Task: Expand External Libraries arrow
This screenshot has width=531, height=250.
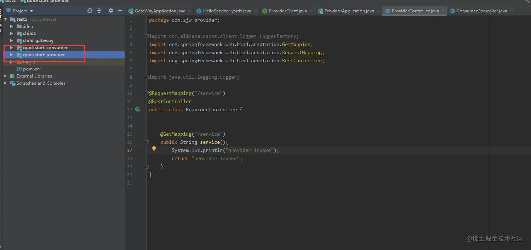Action: click(x=5, y=76)
